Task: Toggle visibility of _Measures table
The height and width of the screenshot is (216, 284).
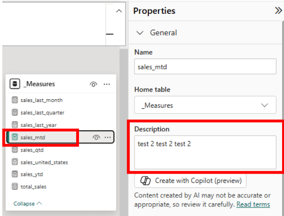Action: [93, 84]
